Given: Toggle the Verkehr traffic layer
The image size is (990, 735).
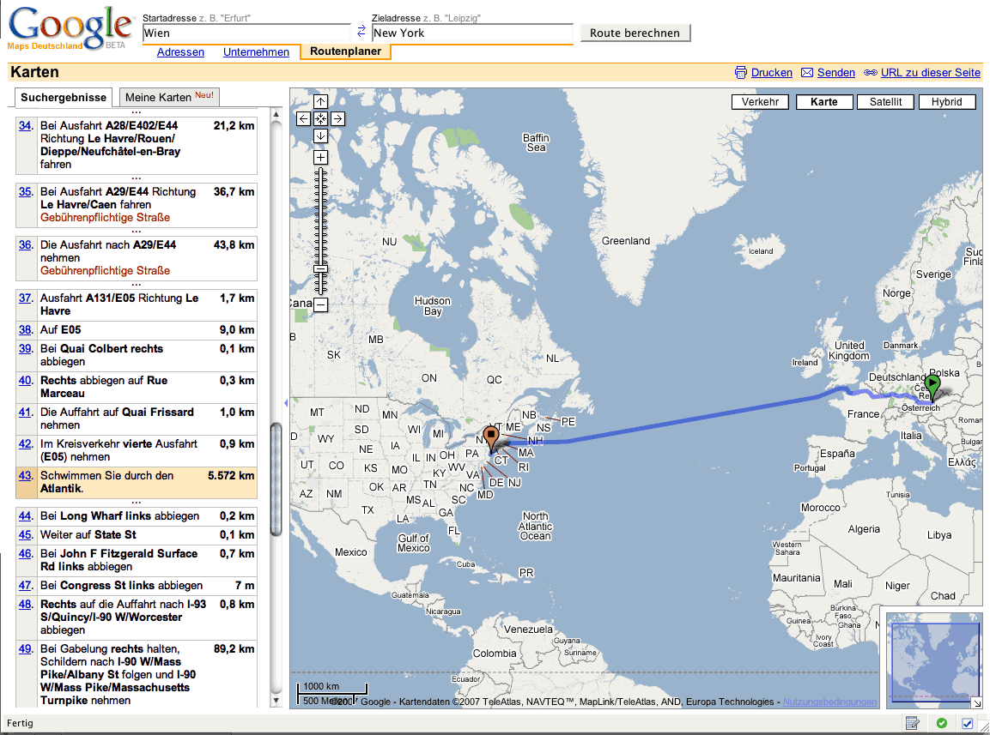Looking at the screenshot, I should point(760,102).
